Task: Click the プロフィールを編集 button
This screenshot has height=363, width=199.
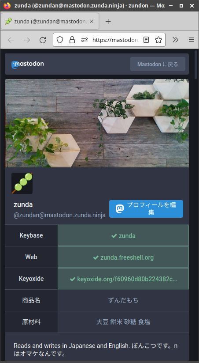Action: [146, 209]
